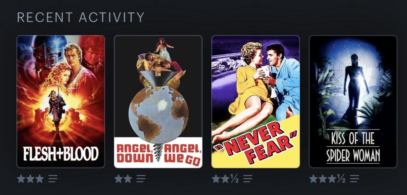
Task: Open review icon under Kiss of the Spider Woman
Action: pos(354,178)
